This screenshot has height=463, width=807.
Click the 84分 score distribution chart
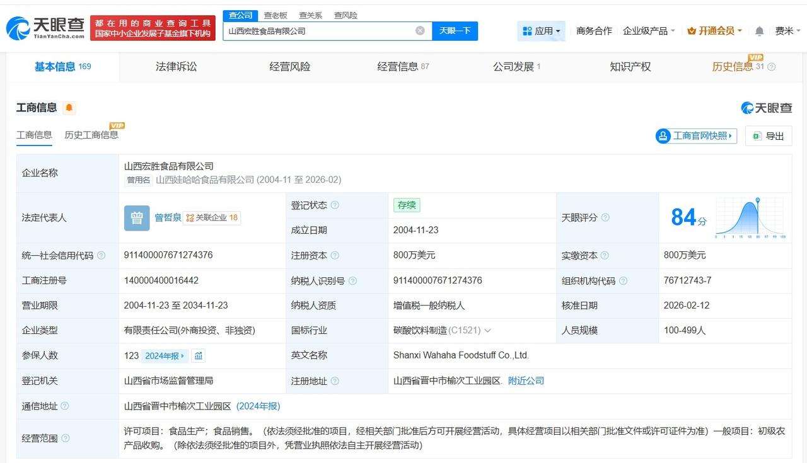click(x=749, y=218)
